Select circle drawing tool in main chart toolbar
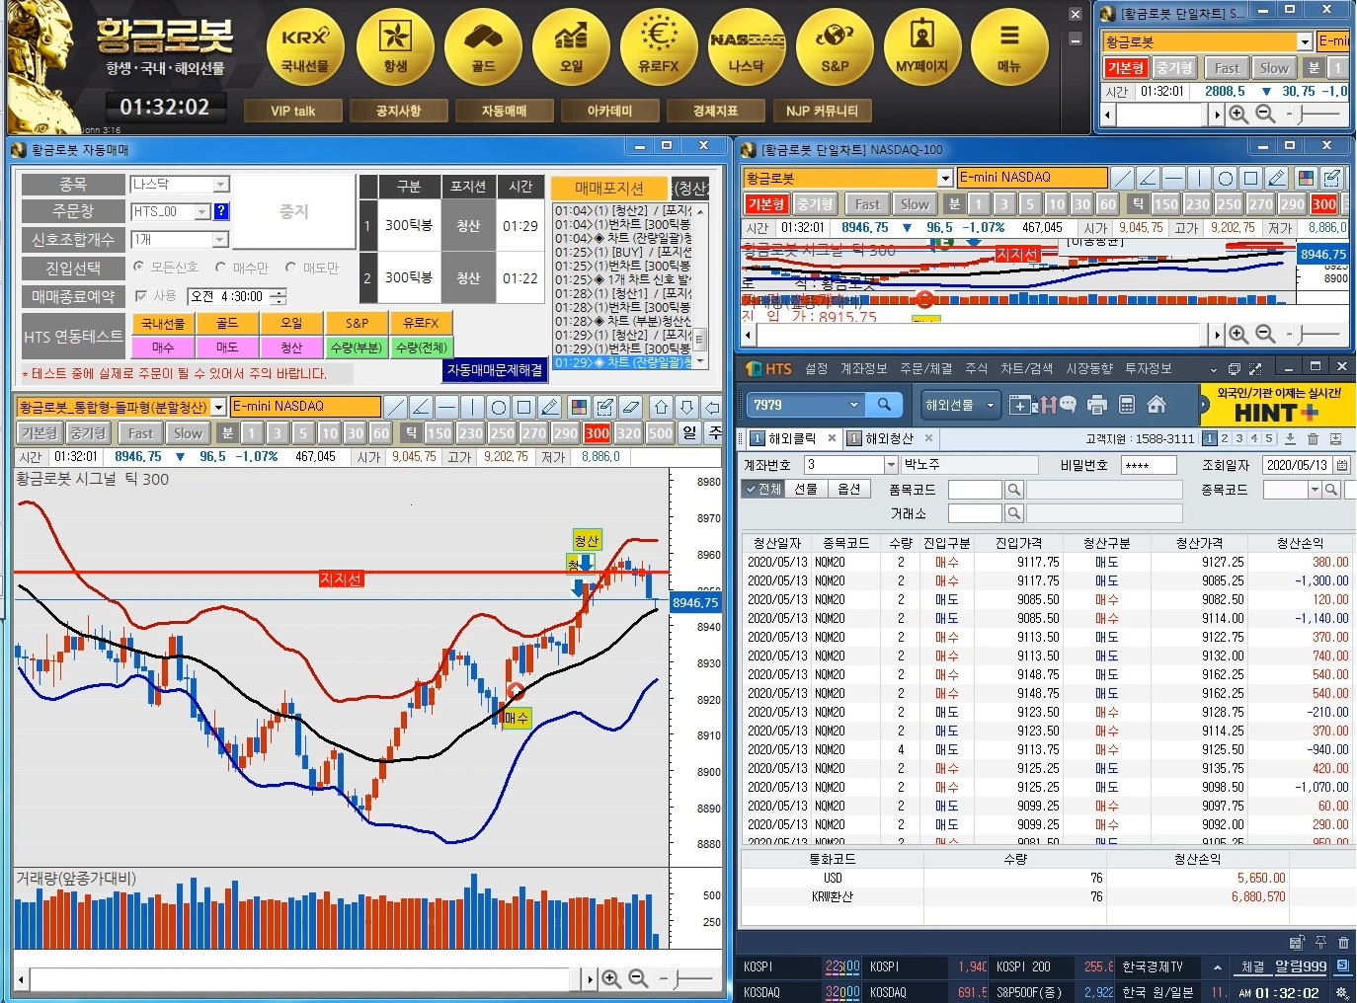This screenshot has width=1357, height=1003. pos(498,407)
